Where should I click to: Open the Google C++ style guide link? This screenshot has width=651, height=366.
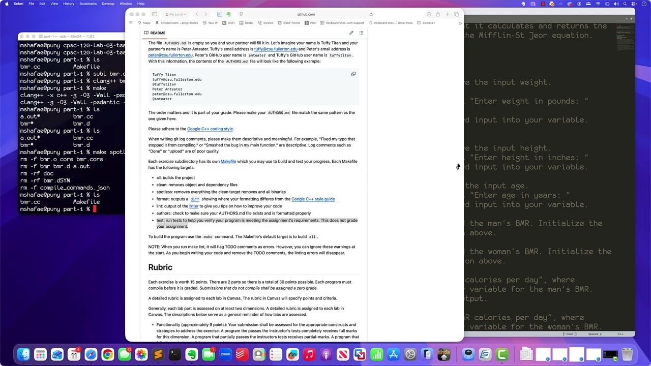[313, 199]
